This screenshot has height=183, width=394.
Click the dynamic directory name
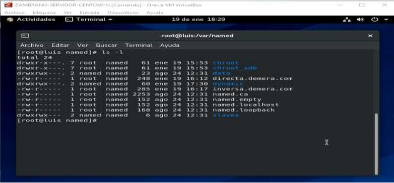coord(228,84)
